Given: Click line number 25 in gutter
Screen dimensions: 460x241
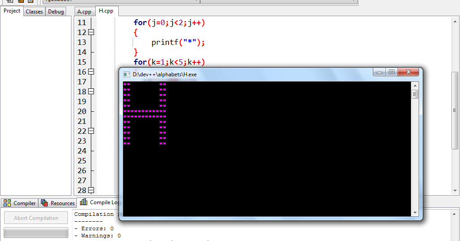Looking at the screenshot, I should click(82, 161).
